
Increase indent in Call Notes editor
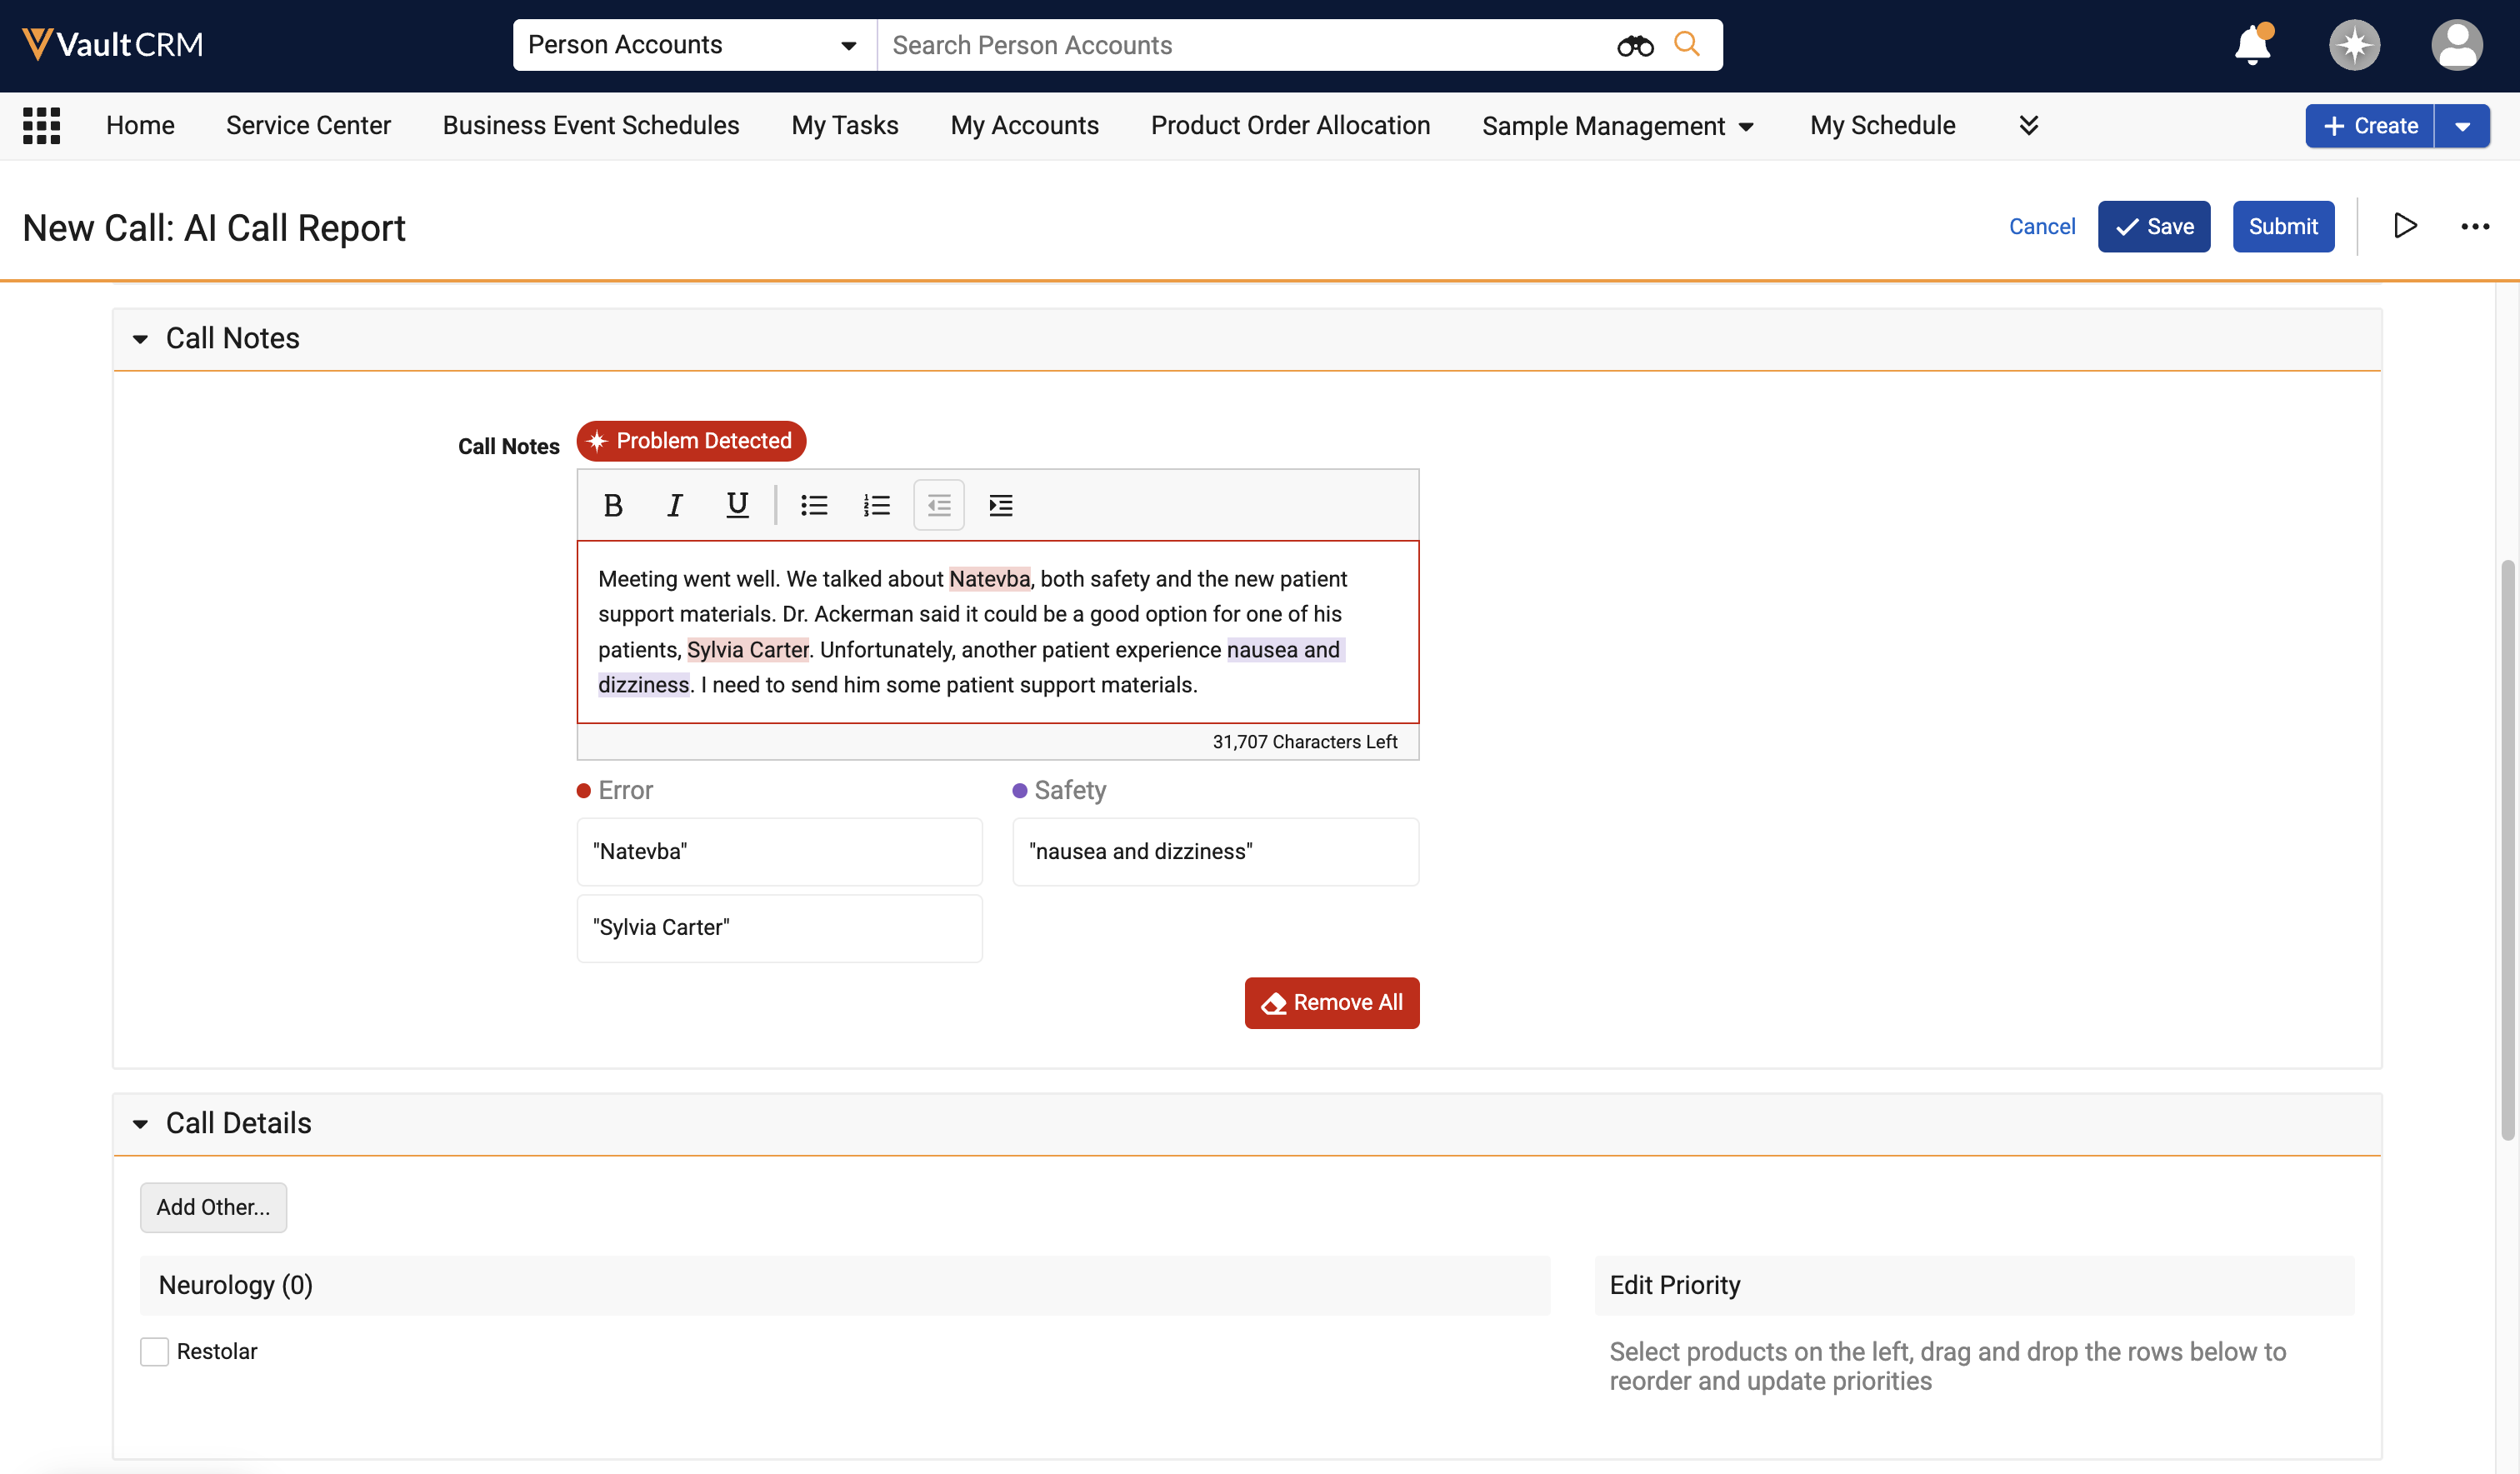click(1001, 505)
